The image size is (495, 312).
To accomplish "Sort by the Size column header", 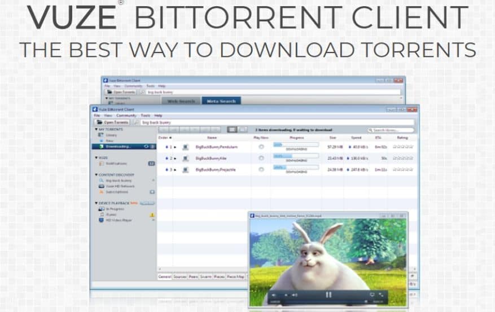I will [332, 138].
